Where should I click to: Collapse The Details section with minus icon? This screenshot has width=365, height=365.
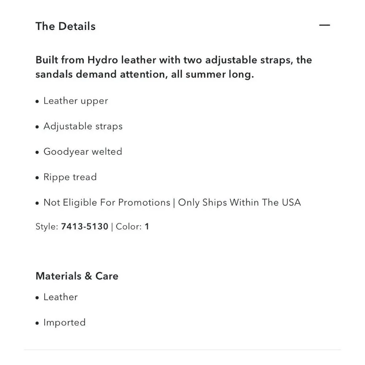pos(324,25)
